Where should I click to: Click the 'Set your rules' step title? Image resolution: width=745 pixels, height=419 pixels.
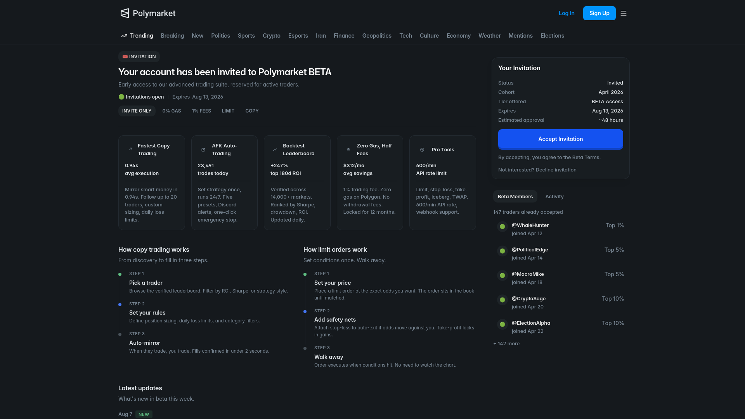(x=147, y=313)
